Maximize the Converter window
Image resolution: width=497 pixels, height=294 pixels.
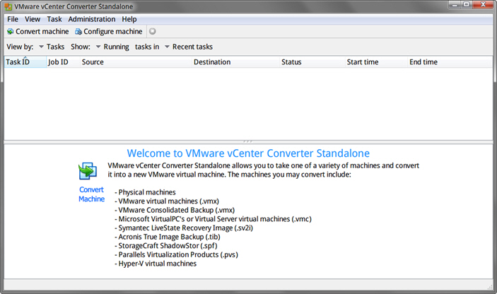click(x=467, y=6)
